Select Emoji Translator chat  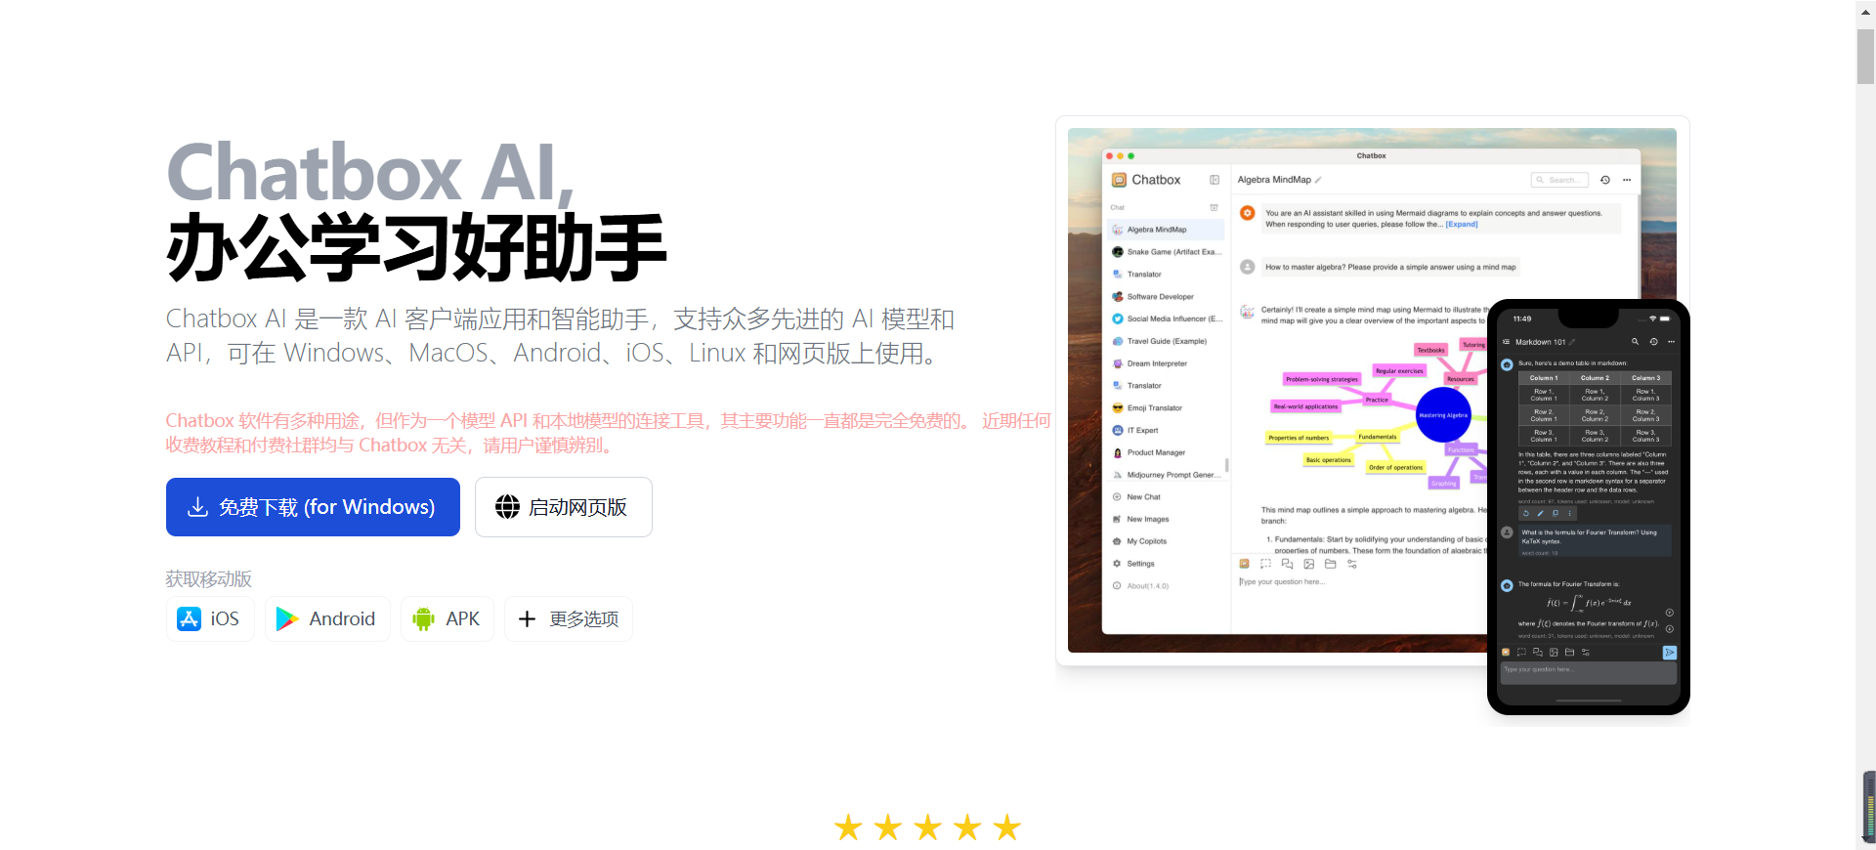(1167, 407)
